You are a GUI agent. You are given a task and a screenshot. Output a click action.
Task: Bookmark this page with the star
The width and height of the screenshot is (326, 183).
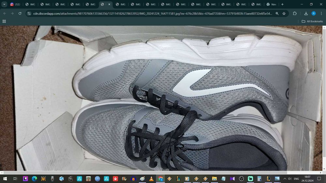click(x=284, y=13)
